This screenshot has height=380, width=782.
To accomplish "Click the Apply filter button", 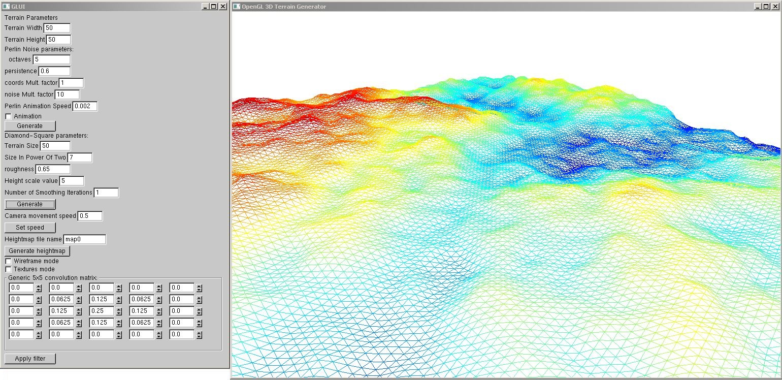I will tap(30, 359).
